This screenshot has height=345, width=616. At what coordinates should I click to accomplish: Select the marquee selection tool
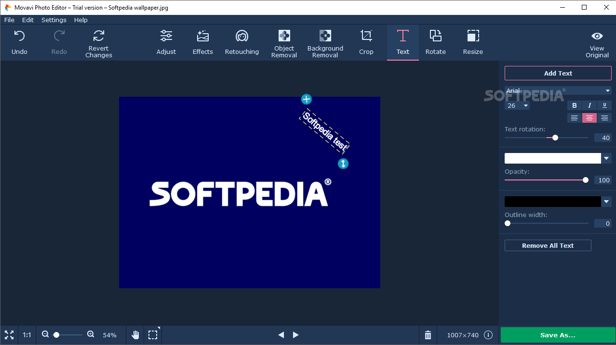[x=153, y=335]
